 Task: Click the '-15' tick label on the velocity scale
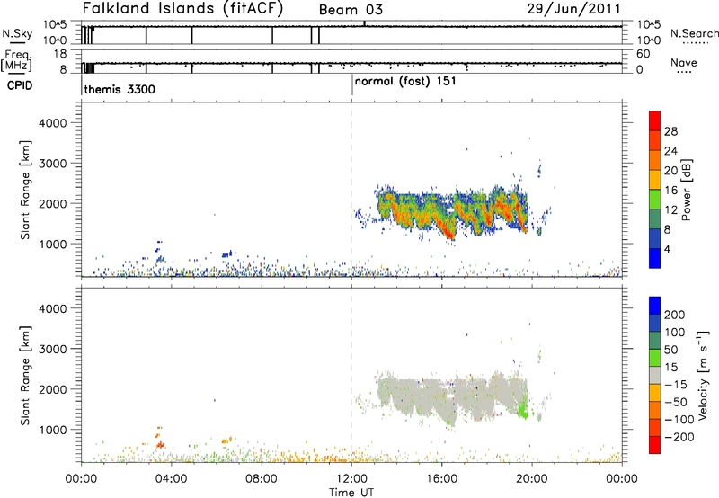(x=676, y=384)
